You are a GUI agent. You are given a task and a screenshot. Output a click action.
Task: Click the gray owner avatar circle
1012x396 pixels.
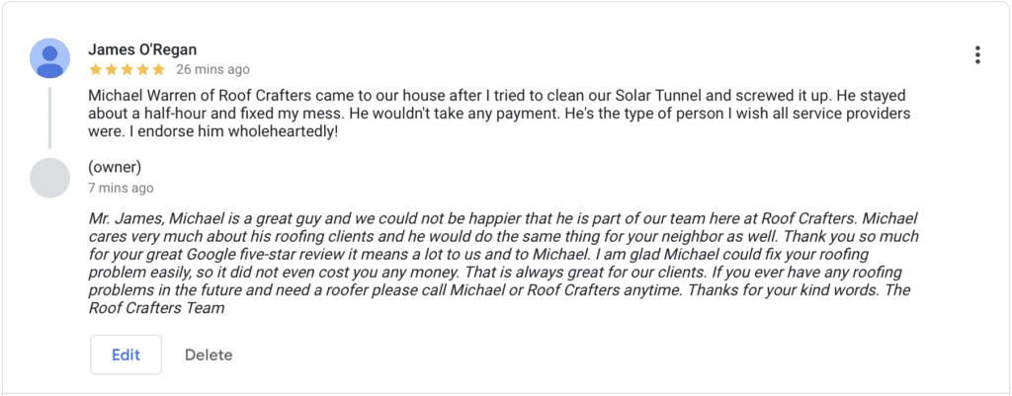tap(49, 178)
